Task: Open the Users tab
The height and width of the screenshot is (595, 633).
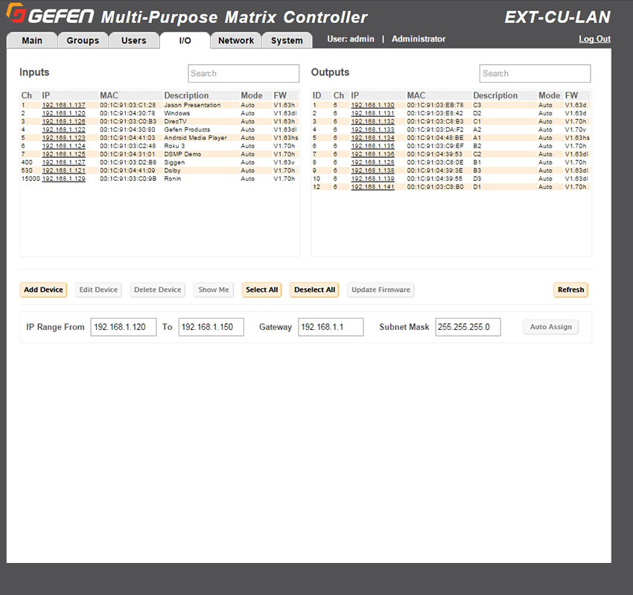Action: 134,41
